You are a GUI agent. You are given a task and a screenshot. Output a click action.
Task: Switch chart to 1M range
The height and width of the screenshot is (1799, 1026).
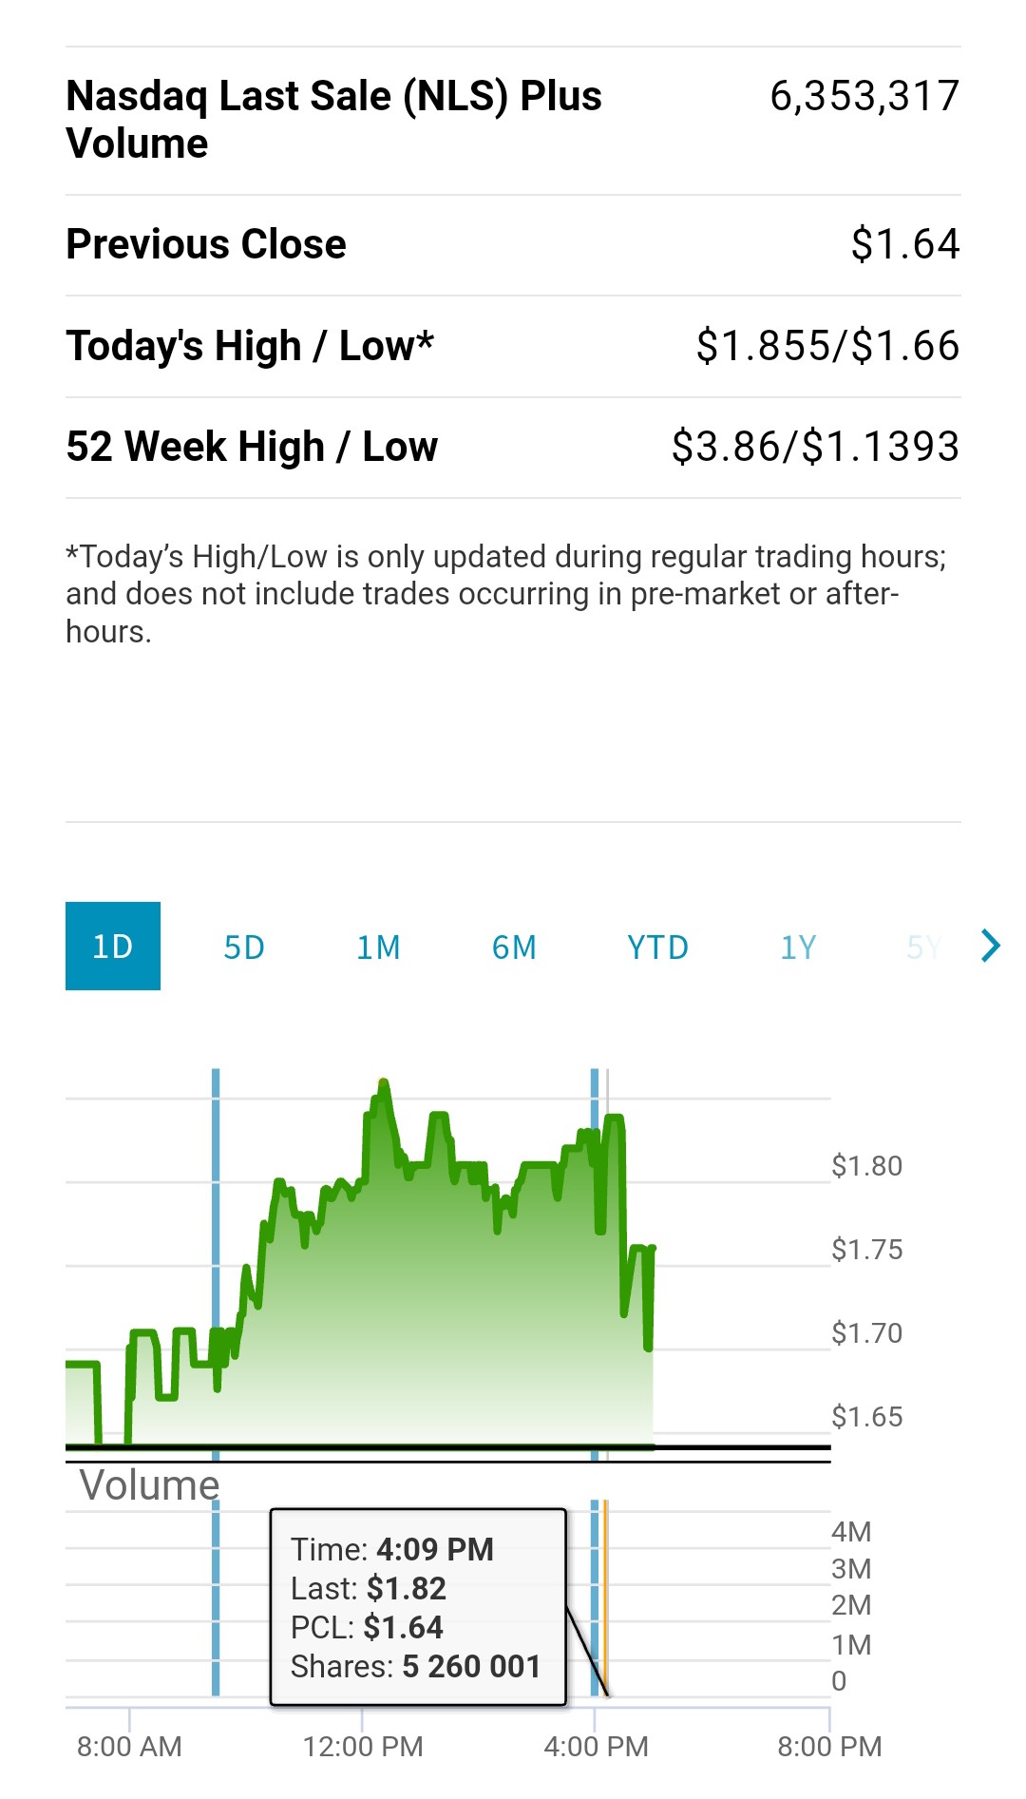[x=378, y=947]
